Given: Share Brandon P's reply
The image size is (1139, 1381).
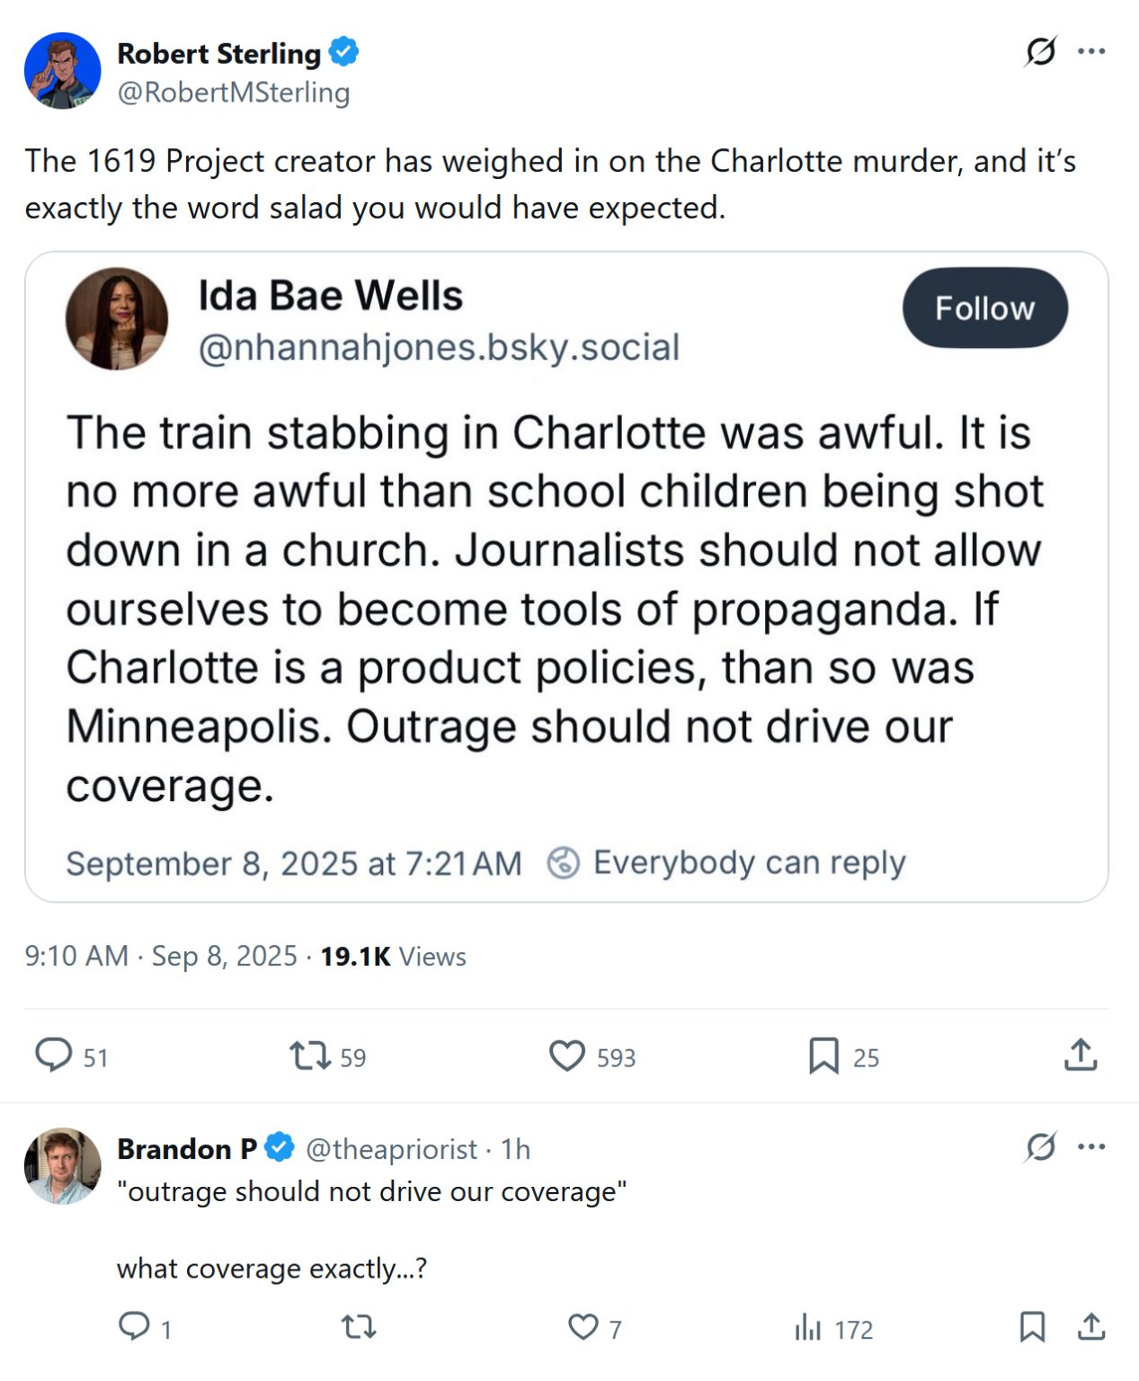Looking at the screenshot, I should pos(1091,1326).
